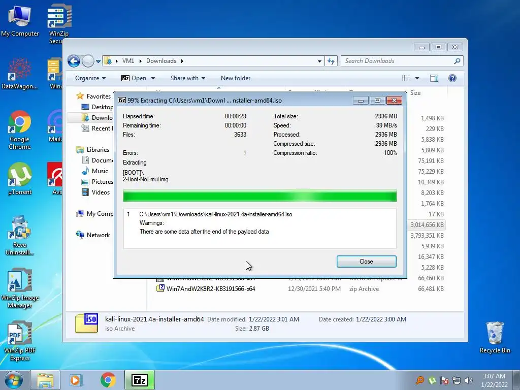520x390 pixels.
Task: Open the µTorrent desktop shortcut
Action: pyautogui.click(x=20, y=179)
